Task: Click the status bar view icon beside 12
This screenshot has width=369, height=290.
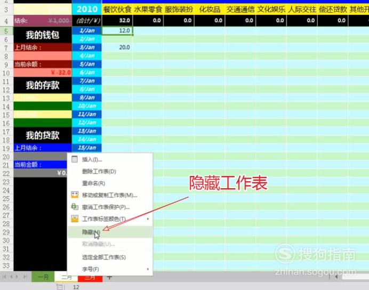Action: click(x=60, y=287)
